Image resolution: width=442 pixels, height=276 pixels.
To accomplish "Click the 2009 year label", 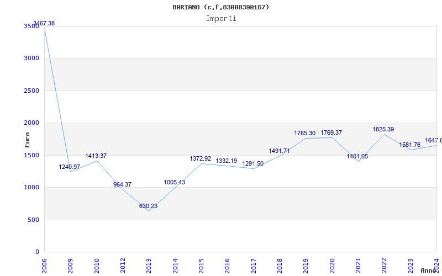I will [x=71, y=266].
